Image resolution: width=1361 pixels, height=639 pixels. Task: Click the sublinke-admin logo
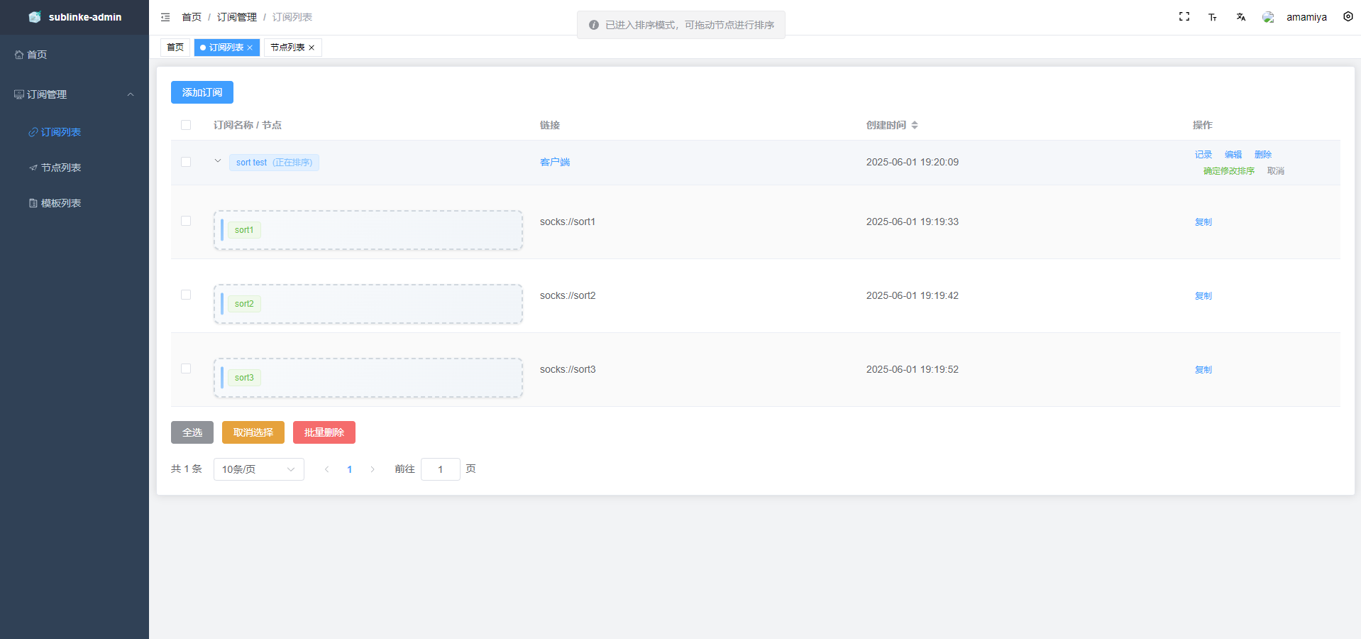(35, 17)
